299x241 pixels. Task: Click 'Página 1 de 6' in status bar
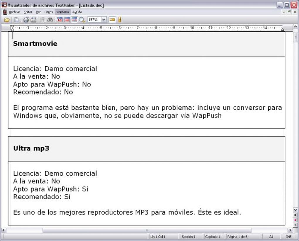pos(242,237)
